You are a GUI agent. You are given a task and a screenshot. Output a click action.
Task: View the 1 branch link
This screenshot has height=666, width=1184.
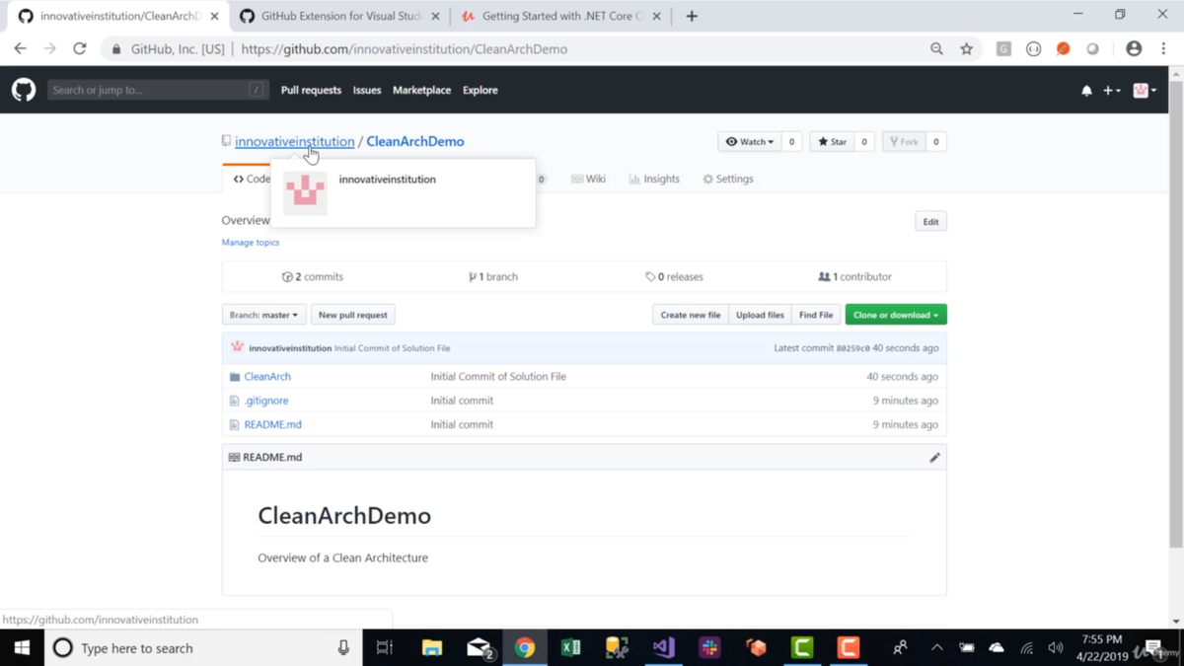[x=493, y=277]
